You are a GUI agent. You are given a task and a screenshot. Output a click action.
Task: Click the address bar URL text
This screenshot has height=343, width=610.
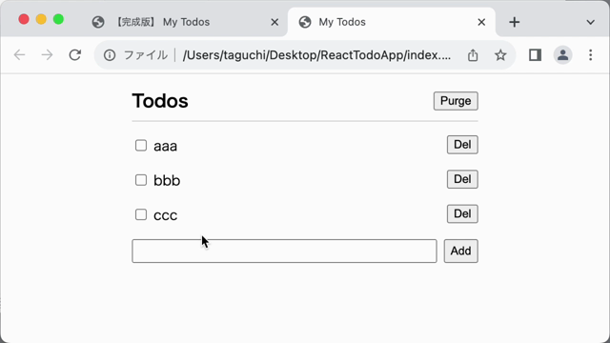tap(316, 55)
